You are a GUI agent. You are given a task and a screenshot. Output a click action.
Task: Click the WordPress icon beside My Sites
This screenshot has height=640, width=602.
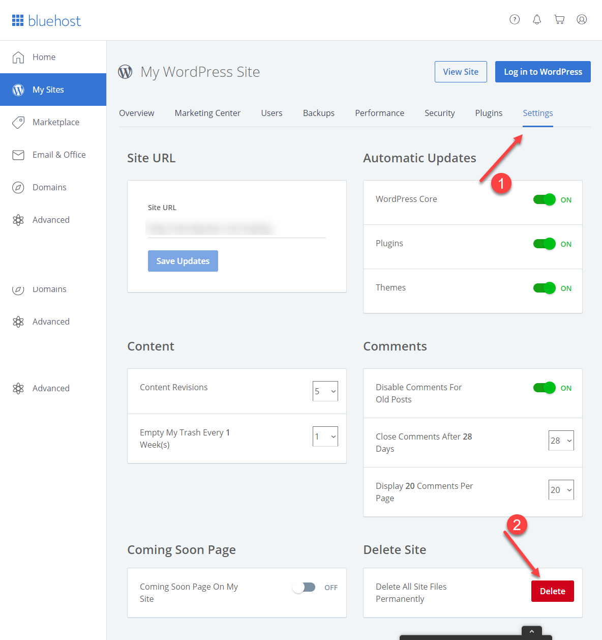coord(18,90)
